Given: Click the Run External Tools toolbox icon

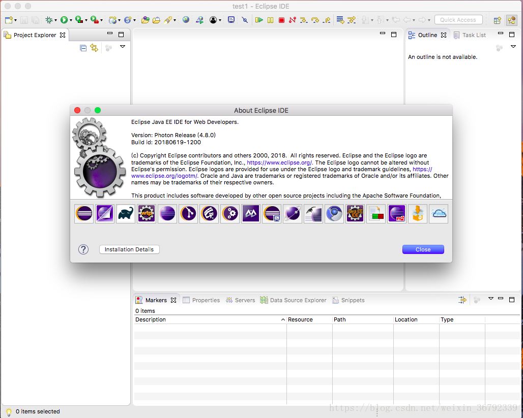Looking at the screenshot, I should coord(95,20).
